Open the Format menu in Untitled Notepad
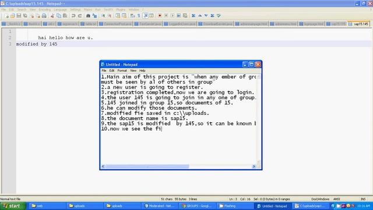The image size is (373, 210). tap(122, 71)
